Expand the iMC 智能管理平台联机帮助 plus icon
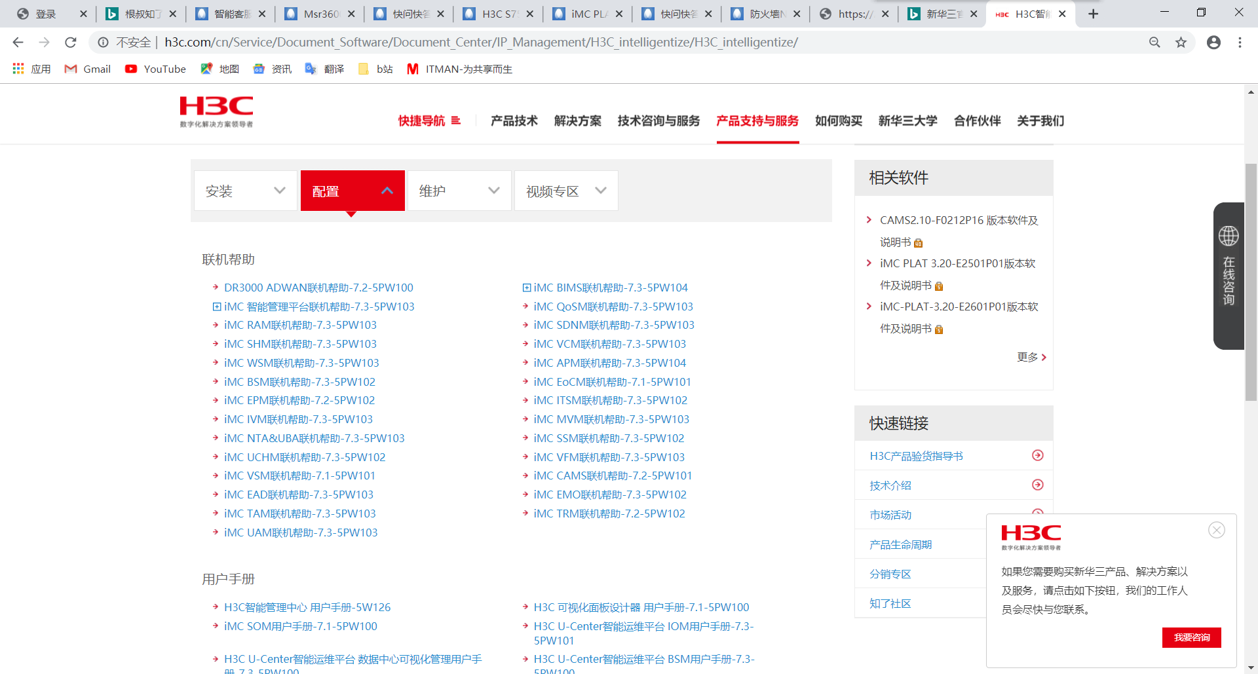Image resolution: width=1258 pixels, height=674 pixels. click(x=217, y=307)
